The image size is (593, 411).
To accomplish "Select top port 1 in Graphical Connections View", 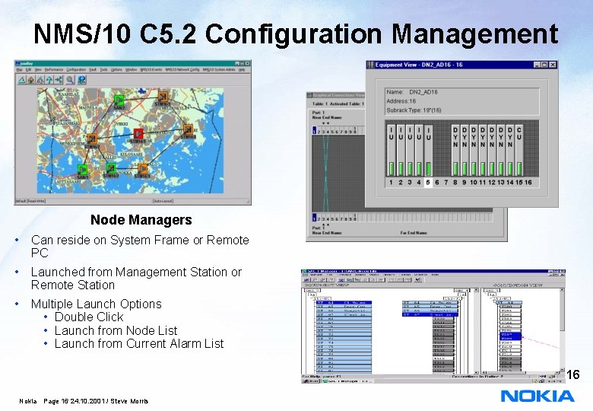I will pos(314,131).
